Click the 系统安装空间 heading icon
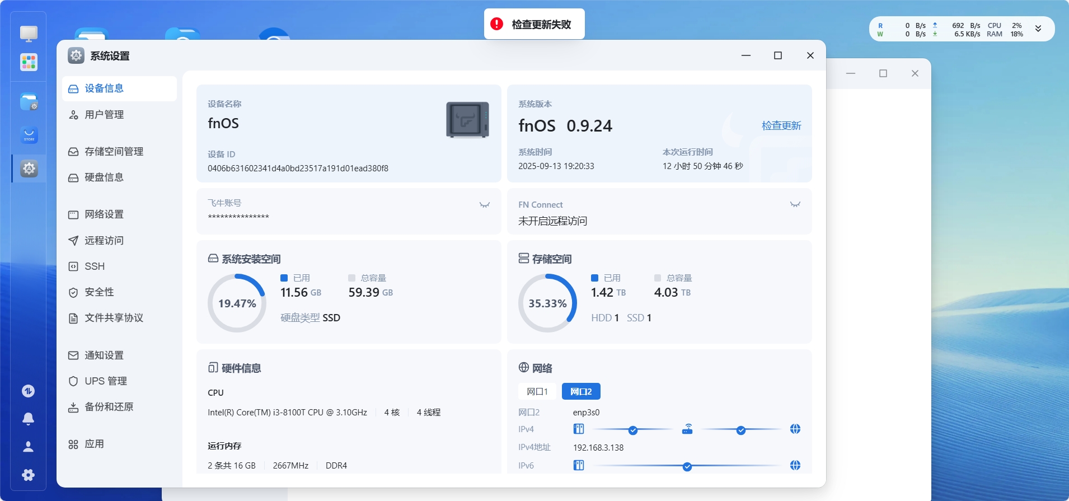 (213, 259)
